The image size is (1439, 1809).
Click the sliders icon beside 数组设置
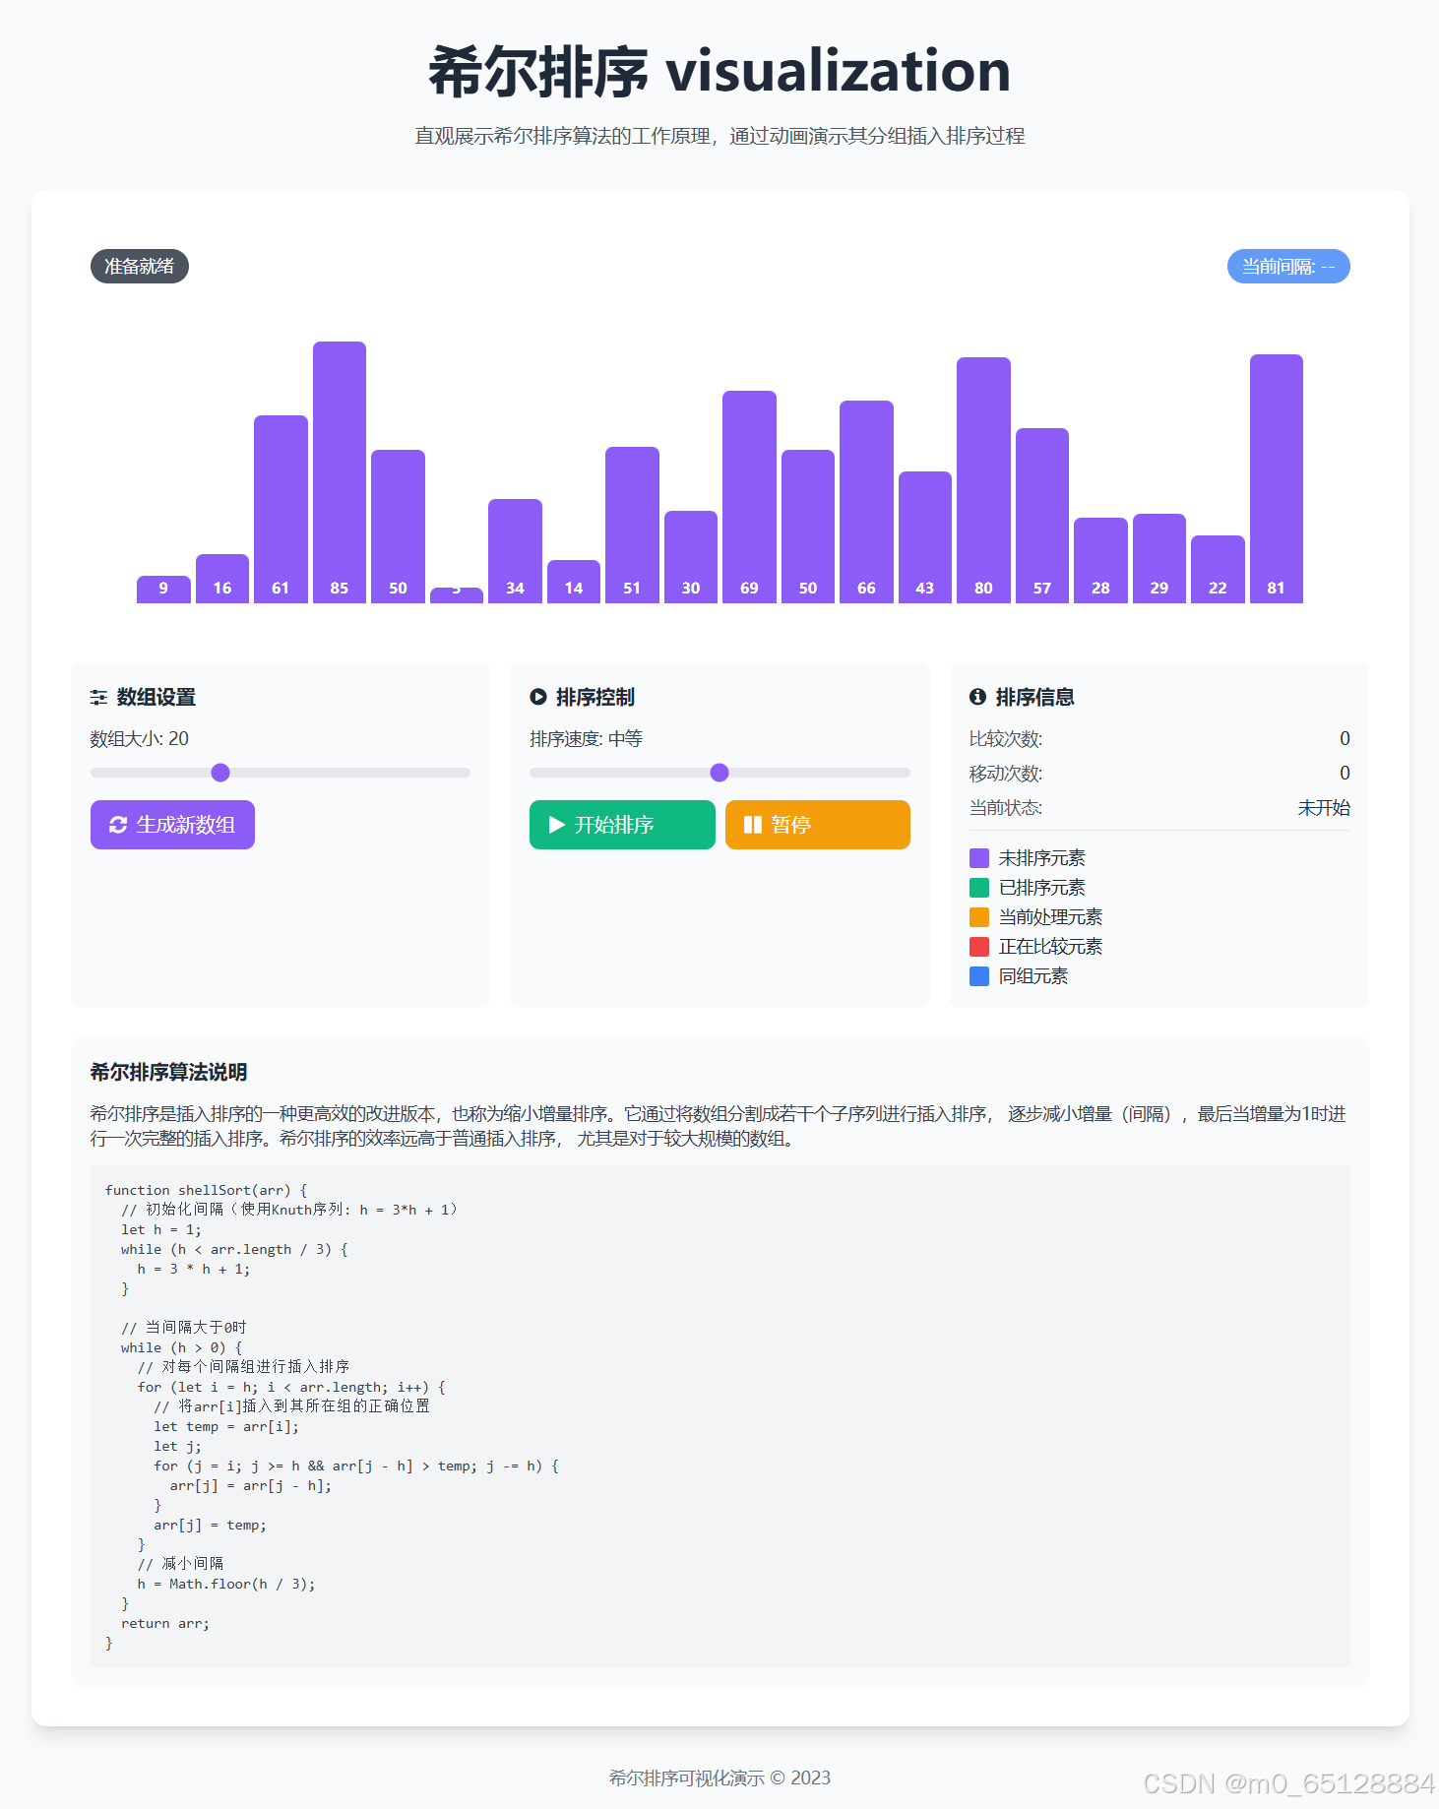(98, 697)
